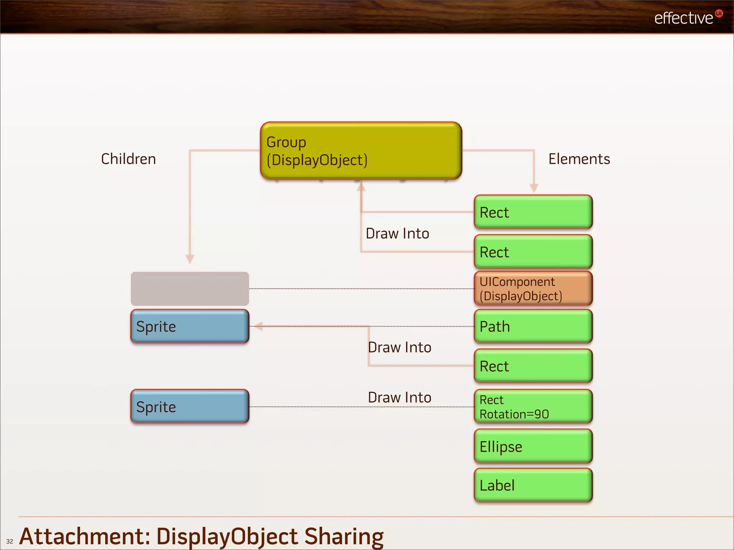The image size is (734, 550).
Task: Select the upper blue Sprite box
Action: pos(190,327)
